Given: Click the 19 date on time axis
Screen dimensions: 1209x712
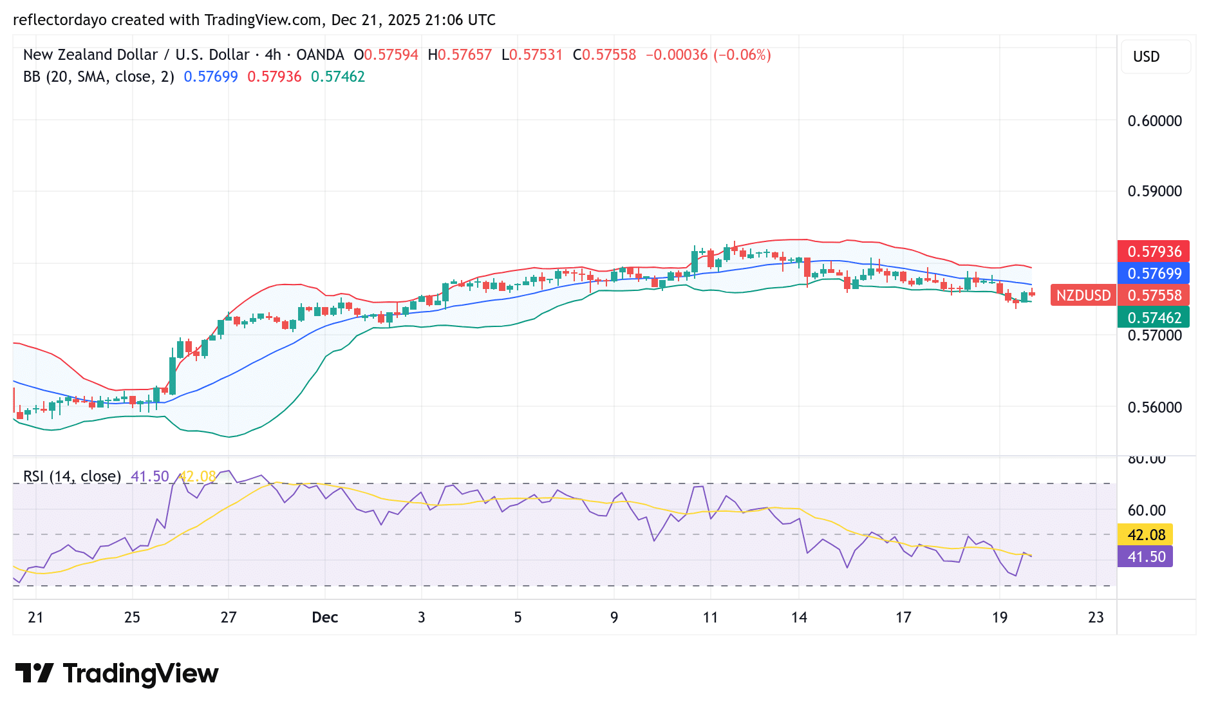Looking at the screenshot, I should [1000, 617].
